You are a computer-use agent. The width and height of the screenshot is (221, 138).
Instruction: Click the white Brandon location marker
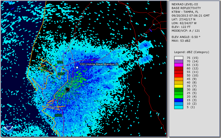pos(77,68)
